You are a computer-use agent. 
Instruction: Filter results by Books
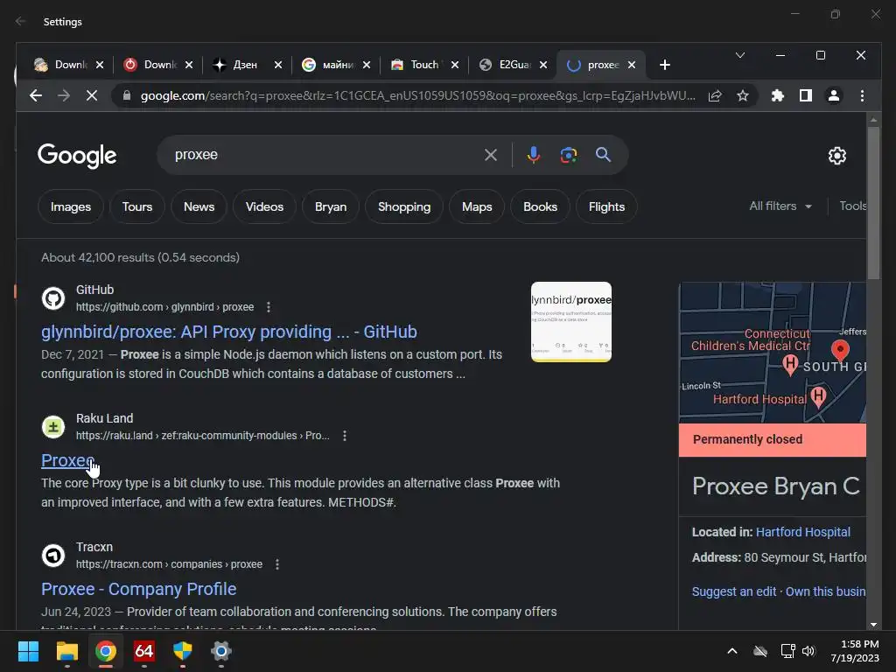click(x=540, y=206)
